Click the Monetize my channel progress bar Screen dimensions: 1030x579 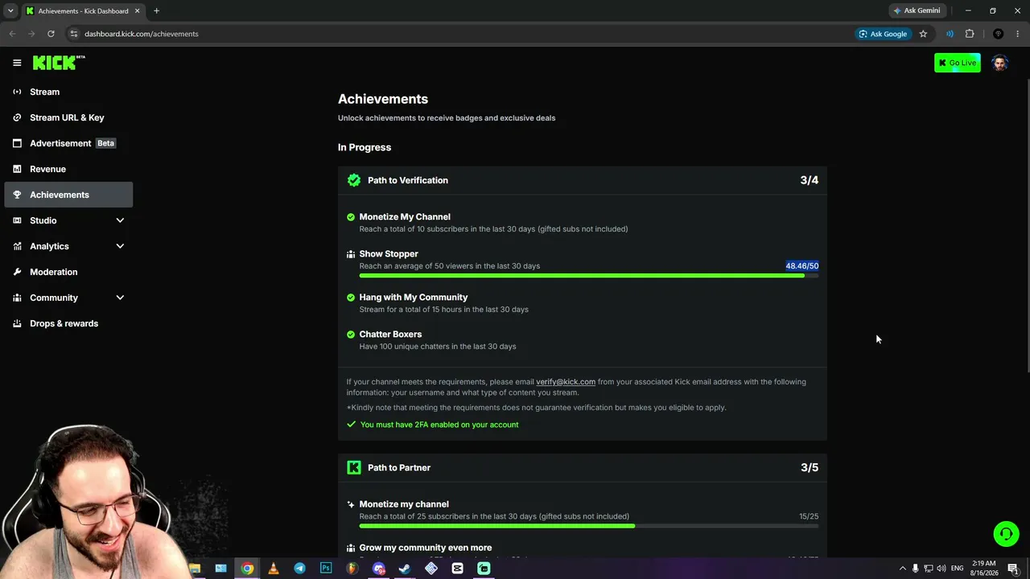(589, 526)
